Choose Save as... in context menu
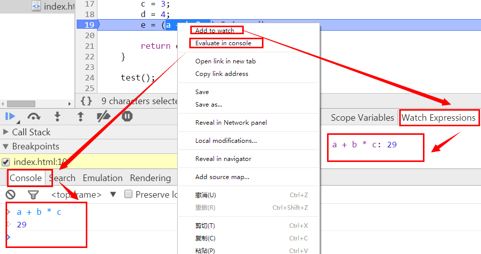This screenshot has height=254, width=481. [x=208, y=104]
